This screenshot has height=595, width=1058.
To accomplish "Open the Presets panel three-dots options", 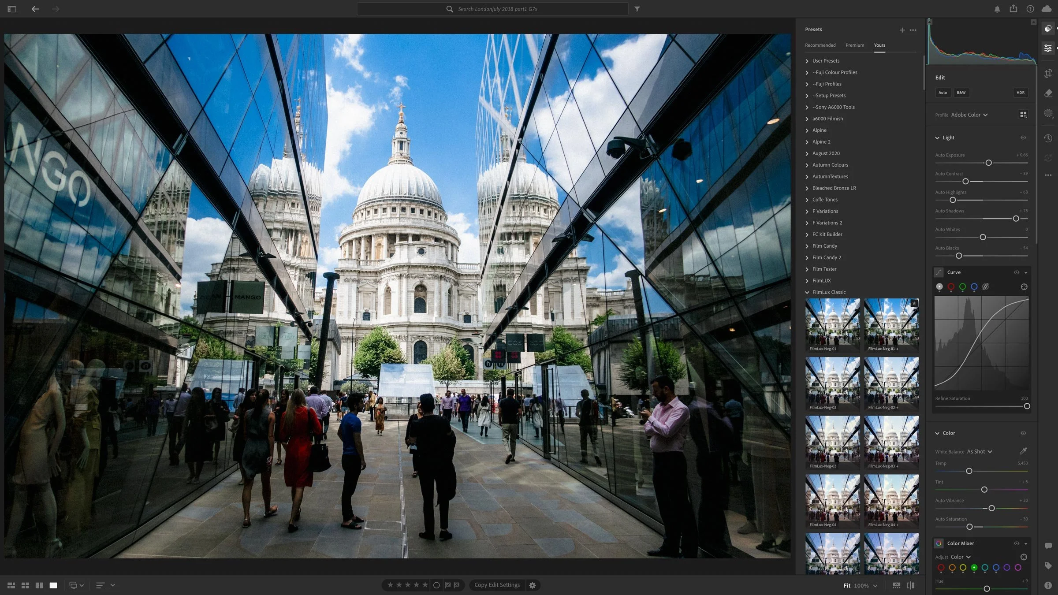I will pyautogui.click(x=913, y=30).
